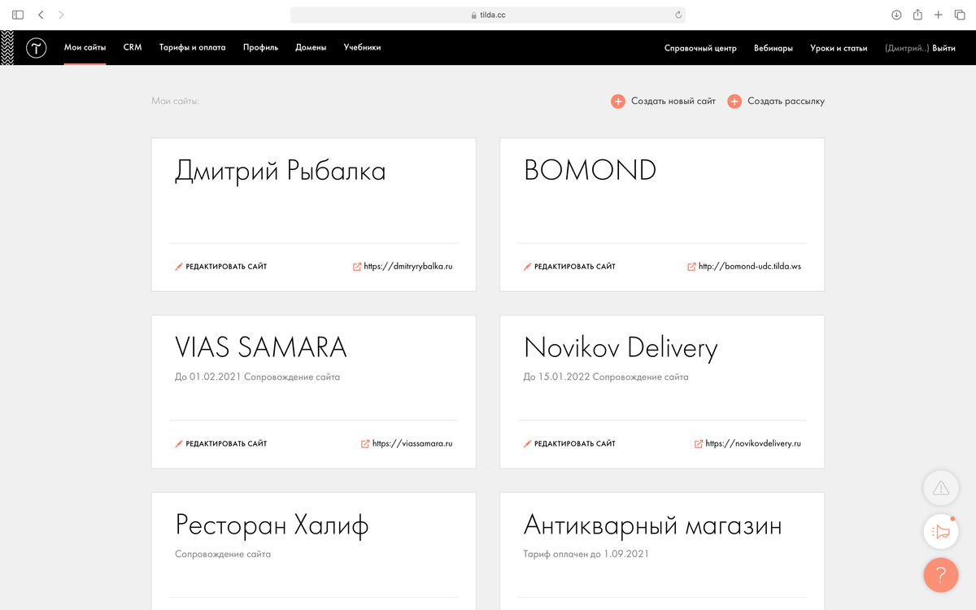Click the tilda.cc address bar

[x=488, y=15]
